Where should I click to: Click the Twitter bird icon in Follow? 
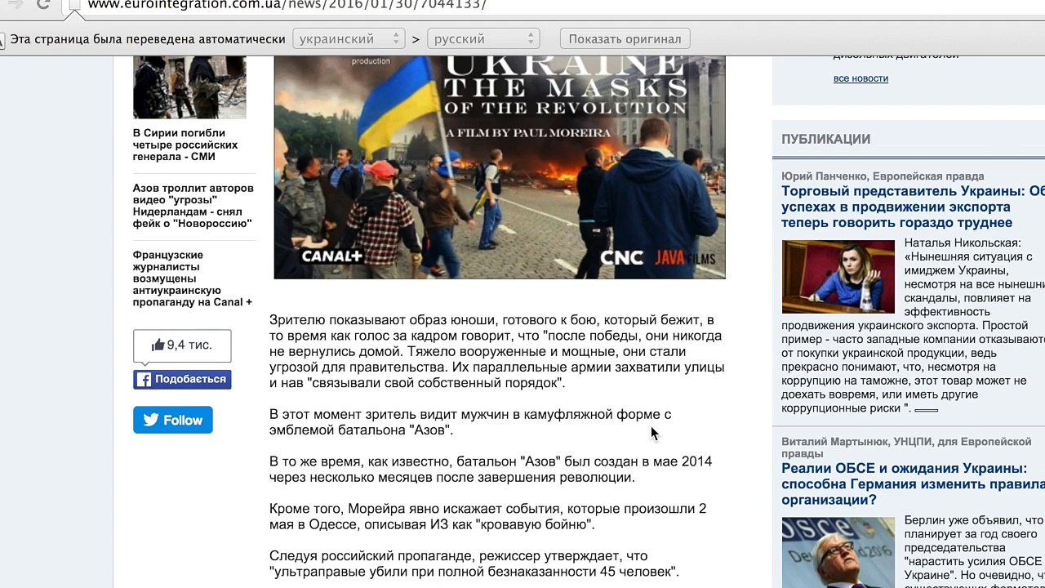151,420
